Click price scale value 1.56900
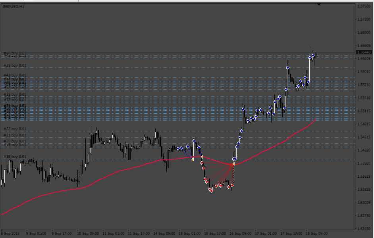This screenshot has width=374, height=238. coord(364,33)
